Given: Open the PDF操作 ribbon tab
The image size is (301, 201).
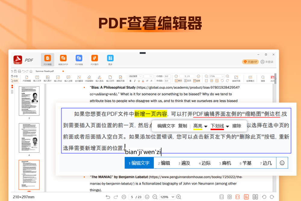Looking at the screenshot, I should point(94,60).
